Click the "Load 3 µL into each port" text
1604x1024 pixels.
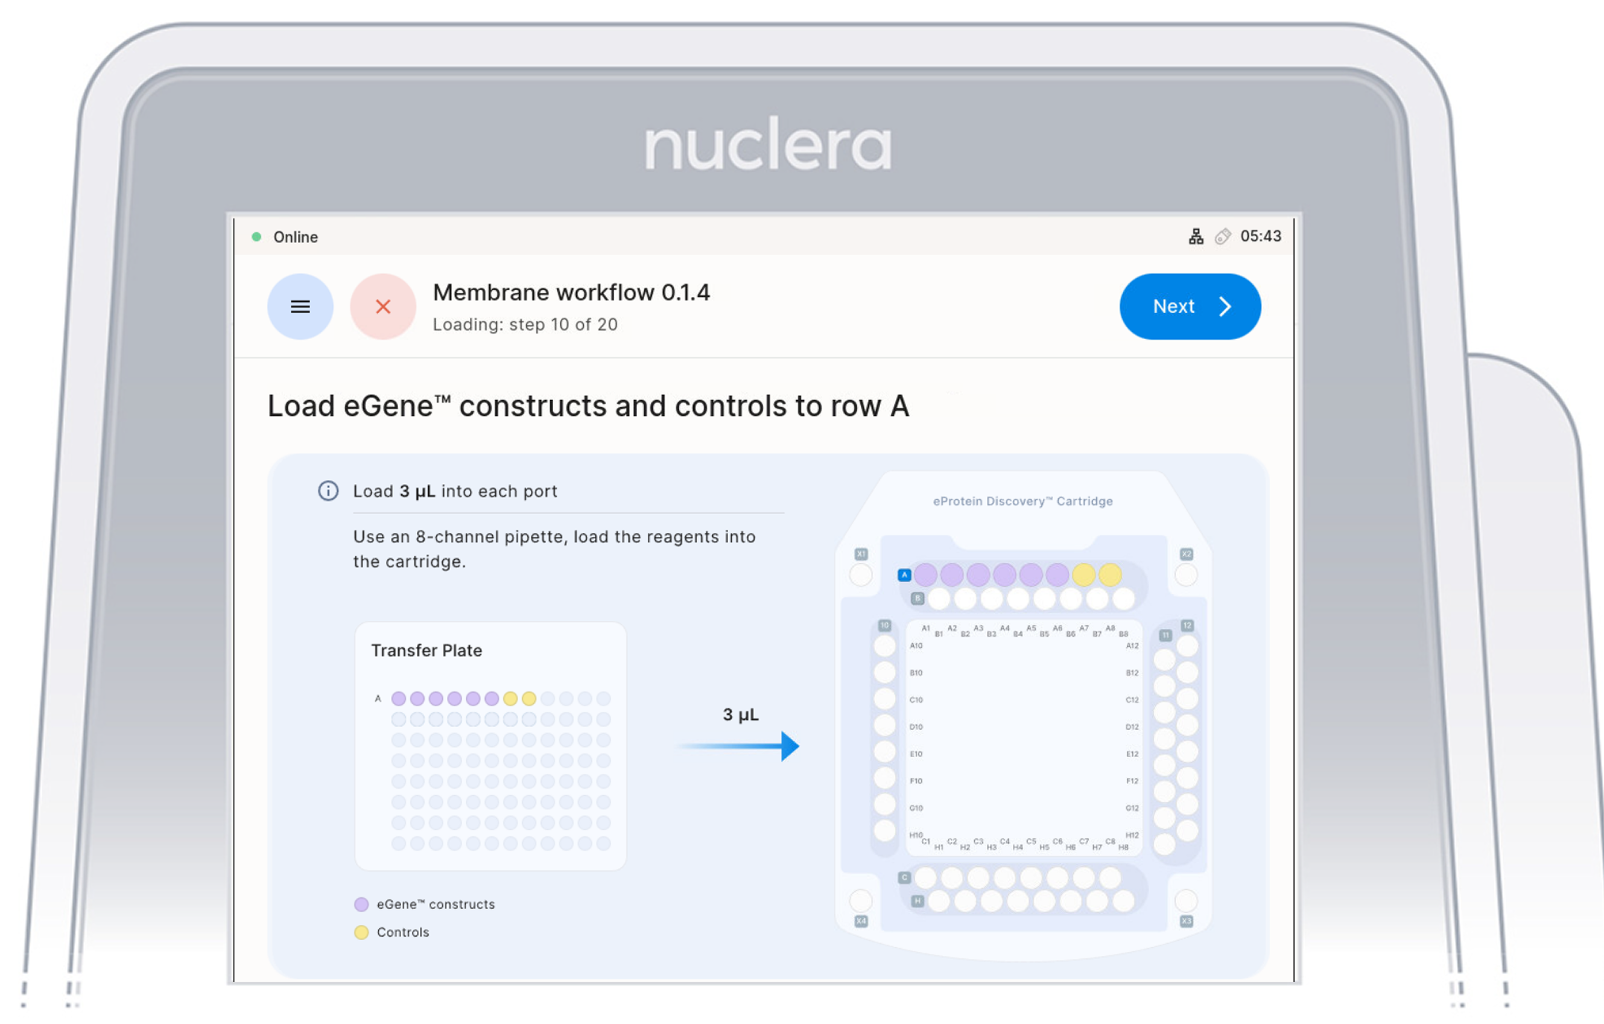tap(455, 491)
